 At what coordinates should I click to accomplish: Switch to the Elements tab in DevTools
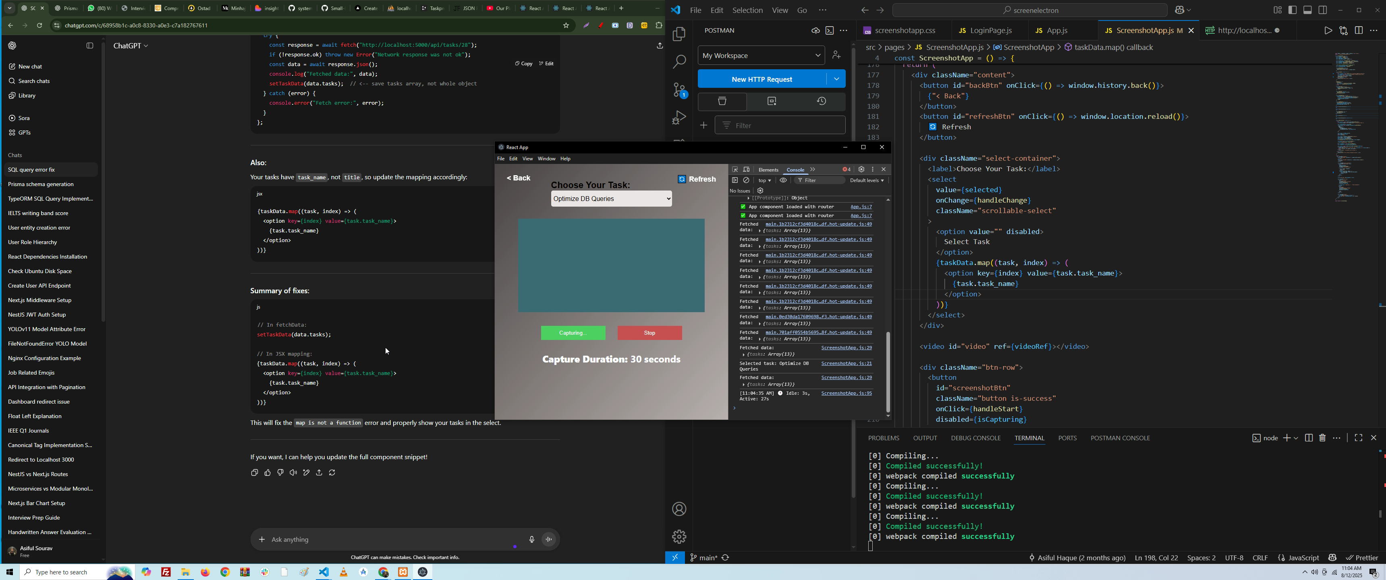coord(768,170)
